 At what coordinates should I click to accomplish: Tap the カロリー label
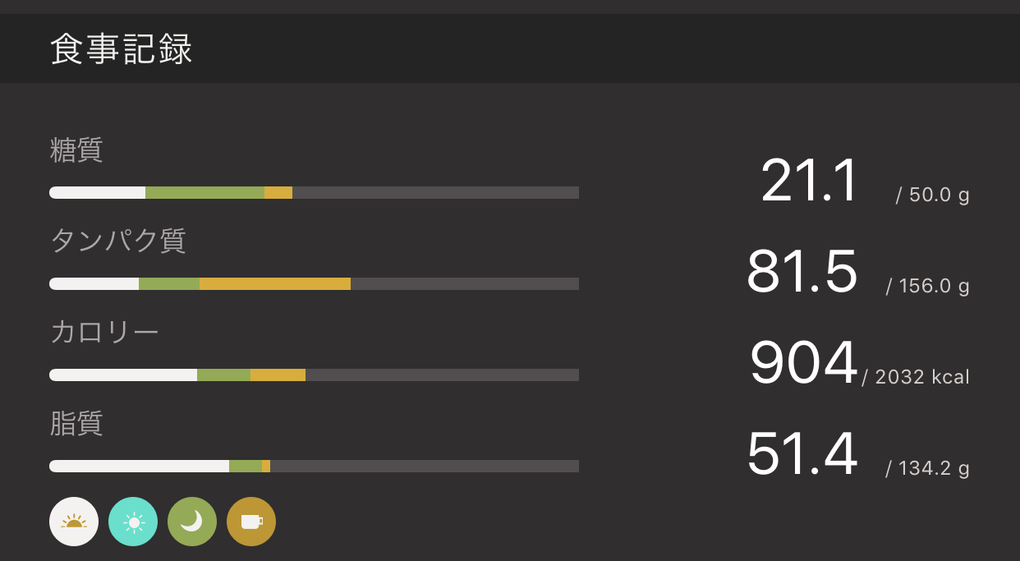104,332
